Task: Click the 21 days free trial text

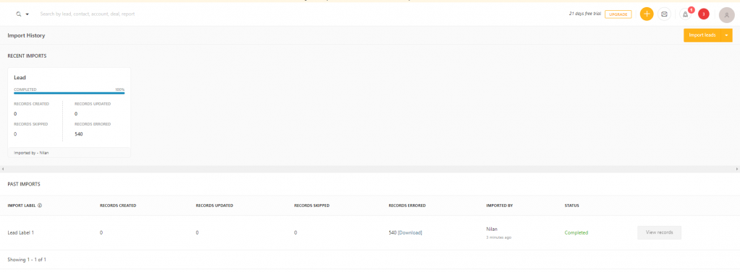Action: pos(585,14)
